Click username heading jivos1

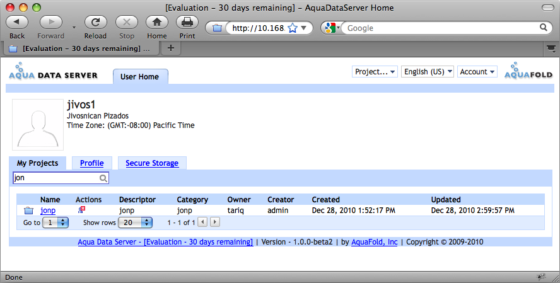[81, 105]
